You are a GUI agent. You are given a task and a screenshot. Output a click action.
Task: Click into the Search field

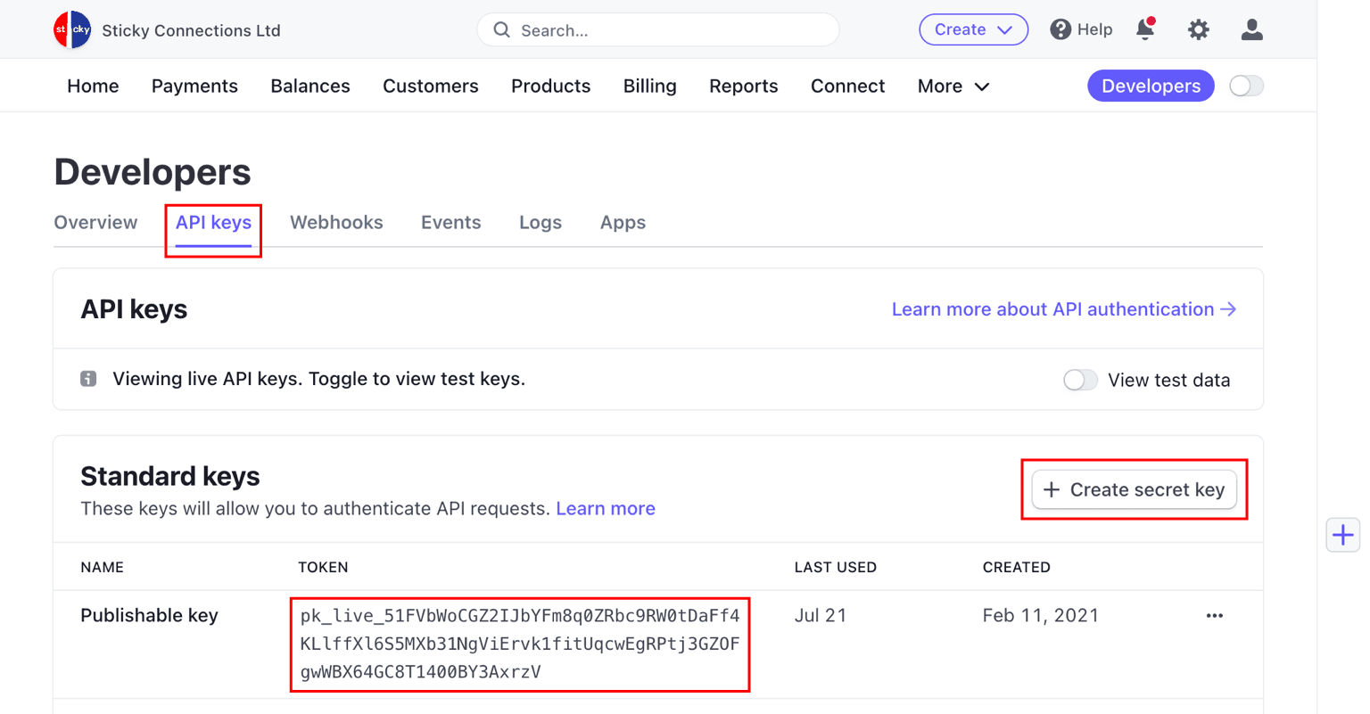(658, 30)
